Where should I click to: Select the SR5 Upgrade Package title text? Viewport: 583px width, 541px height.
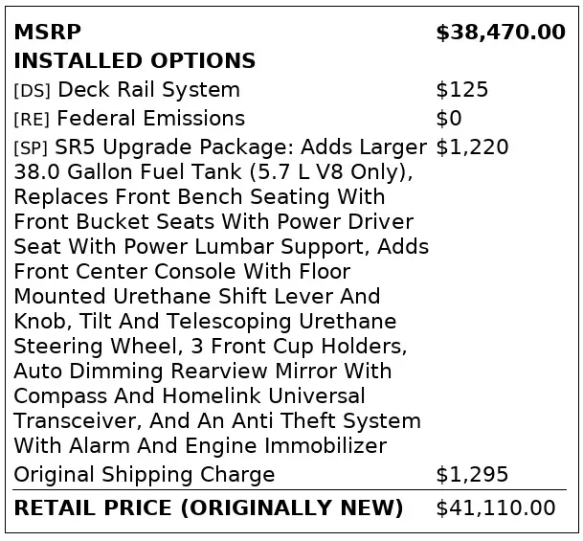pyautogui.click(x=174, y=147)
